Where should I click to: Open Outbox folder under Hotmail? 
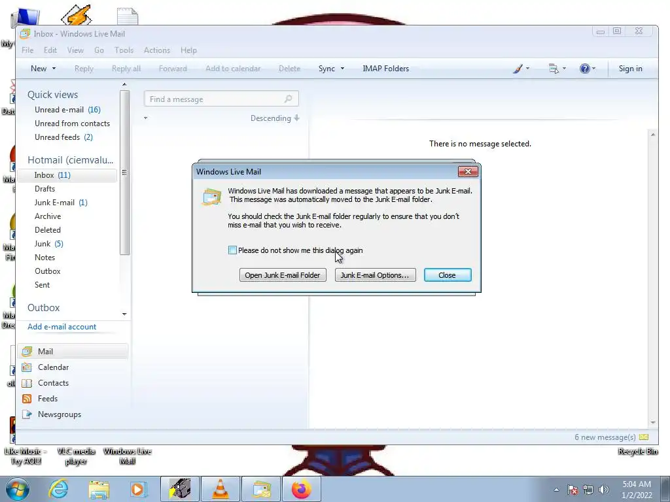point(47,271)
